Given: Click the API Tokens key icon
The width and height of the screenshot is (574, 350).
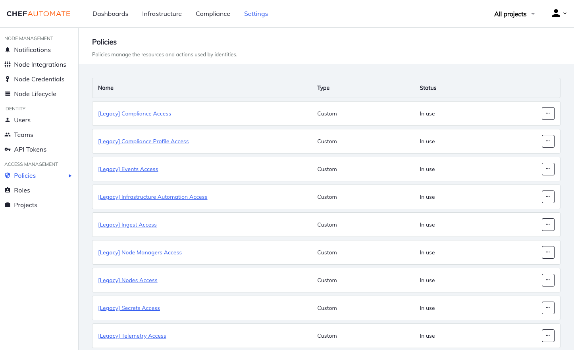Looking at the screenshot, I should pyautogui.click(x=8, y=149).
